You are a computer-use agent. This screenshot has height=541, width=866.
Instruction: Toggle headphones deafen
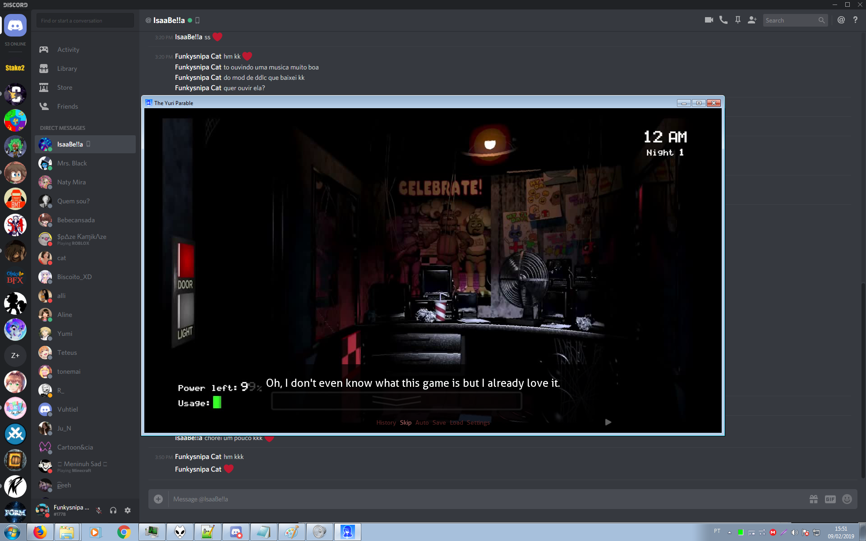[113, 510]
